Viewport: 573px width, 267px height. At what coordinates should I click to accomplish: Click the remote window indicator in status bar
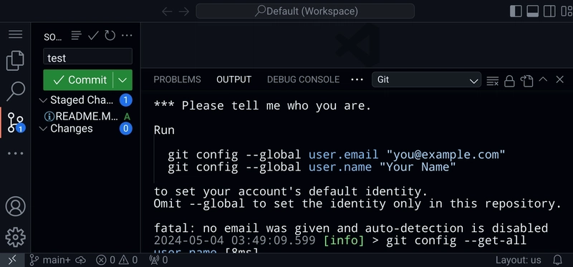point(12,260)
